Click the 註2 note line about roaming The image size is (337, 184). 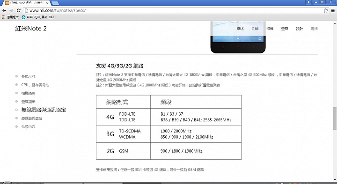pos(158,85)
